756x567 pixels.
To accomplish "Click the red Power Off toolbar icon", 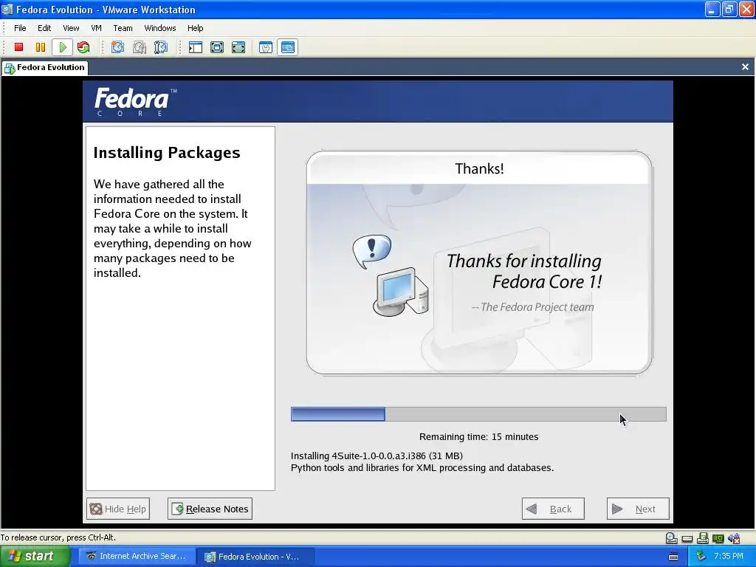I will (x=18, y=47).
